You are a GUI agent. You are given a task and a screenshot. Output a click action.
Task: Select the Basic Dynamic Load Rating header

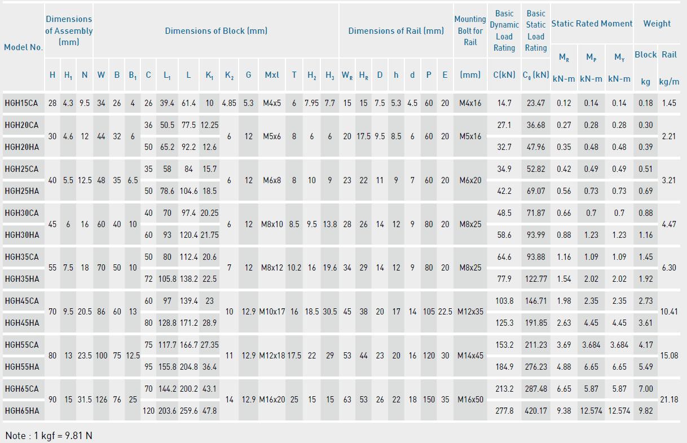[504, 30]
